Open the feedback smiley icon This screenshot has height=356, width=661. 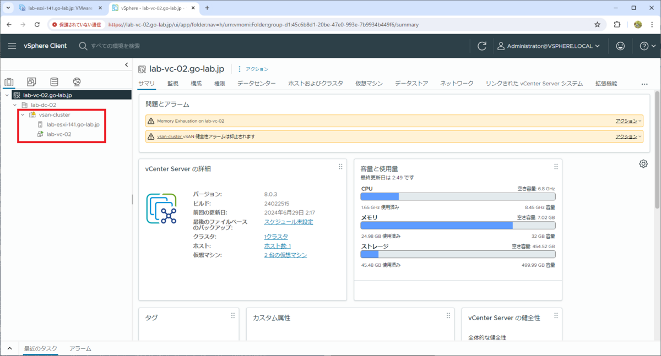coord(620,46)
